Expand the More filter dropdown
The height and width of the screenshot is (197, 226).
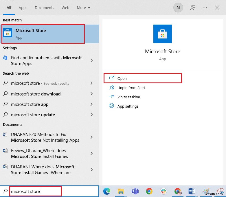83,8
